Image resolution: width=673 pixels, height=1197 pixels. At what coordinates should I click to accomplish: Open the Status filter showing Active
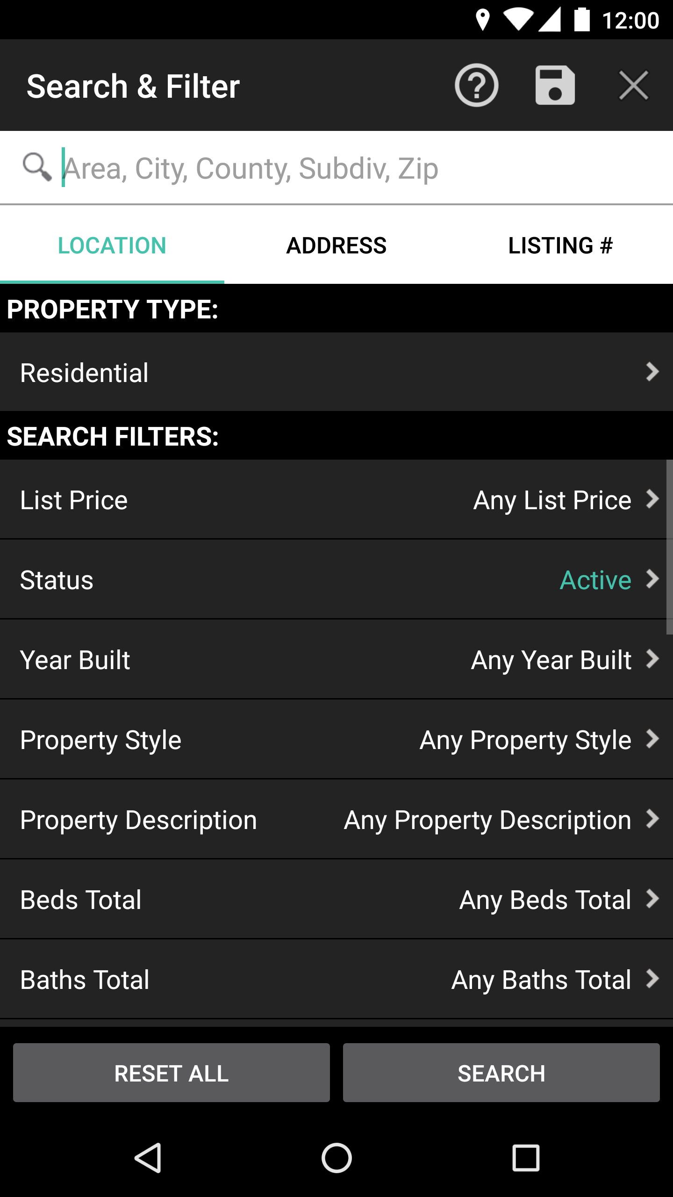point(336,579)
